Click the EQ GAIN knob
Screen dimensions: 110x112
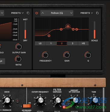[x=67, y=55]
